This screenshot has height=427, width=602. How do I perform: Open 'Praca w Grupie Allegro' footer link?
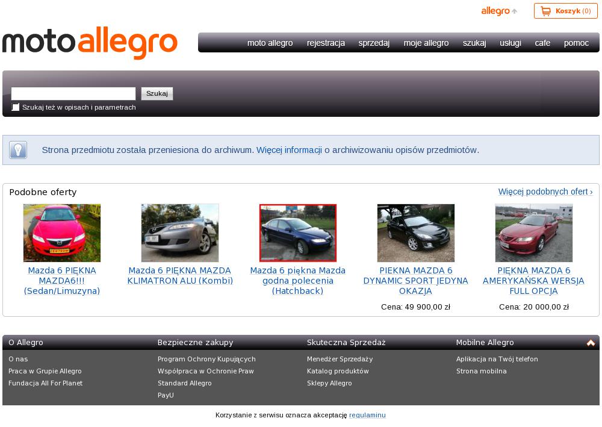coord(45,372)
